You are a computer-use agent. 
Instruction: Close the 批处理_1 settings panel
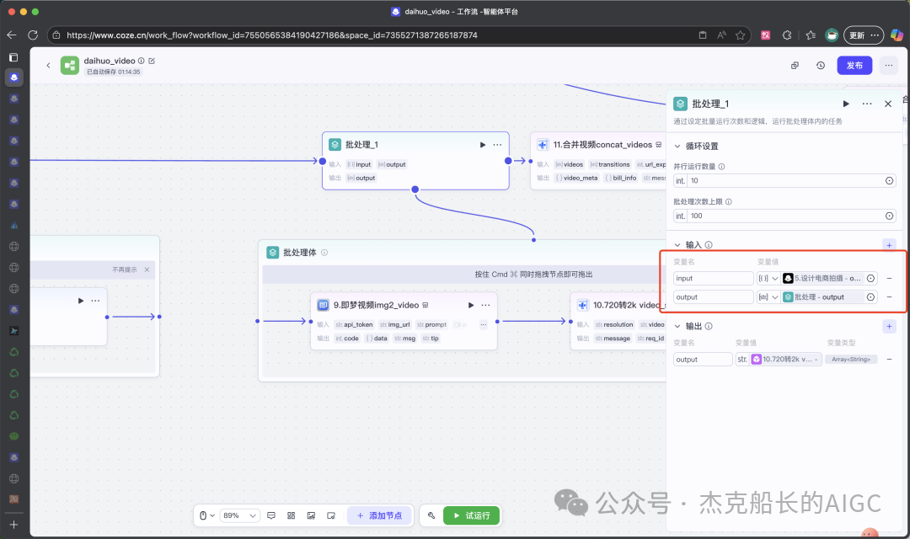coord(888,104)
